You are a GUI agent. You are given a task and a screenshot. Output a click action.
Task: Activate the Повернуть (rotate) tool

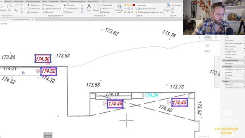point(48,5)
